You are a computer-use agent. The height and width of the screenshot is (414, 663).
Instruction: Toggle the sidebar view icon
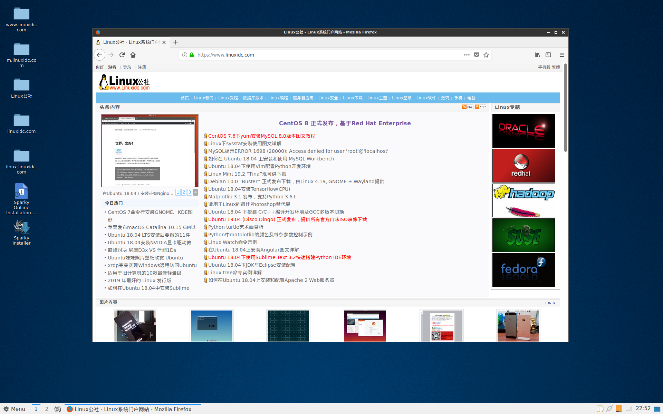(x=548, y=55)
